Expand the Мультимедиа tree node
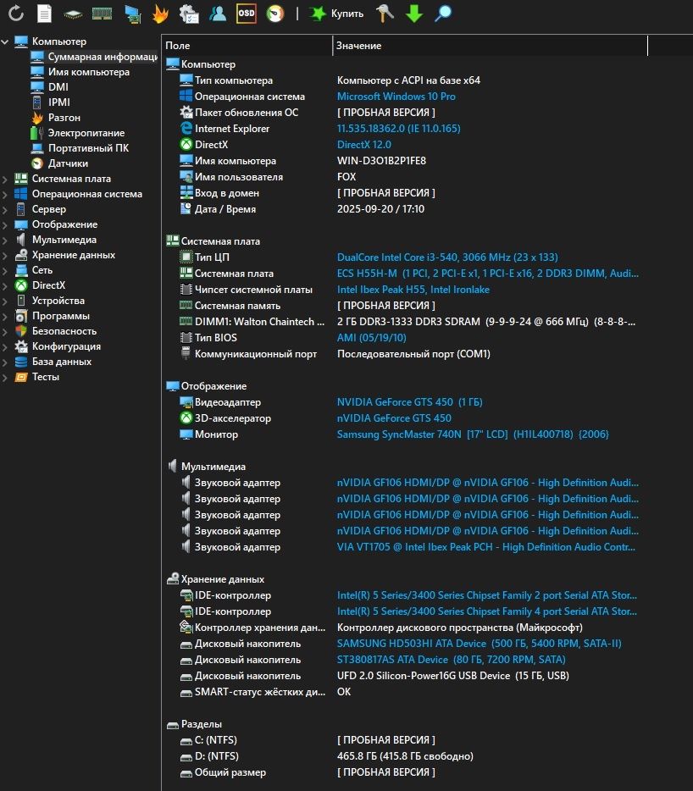Viewport: 693px width, 791px height. pyautogui.click(x=5, y=241)
